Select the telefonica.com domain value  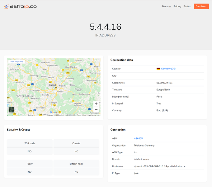(x=141, y=159)
